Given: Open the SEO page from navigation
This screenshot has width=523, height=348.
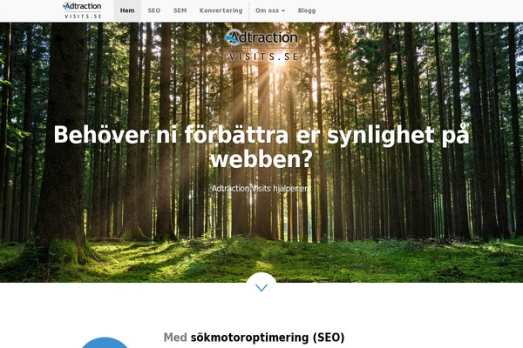Looking at the screenshot, I should pyautogui.click(x=154, y=10).
